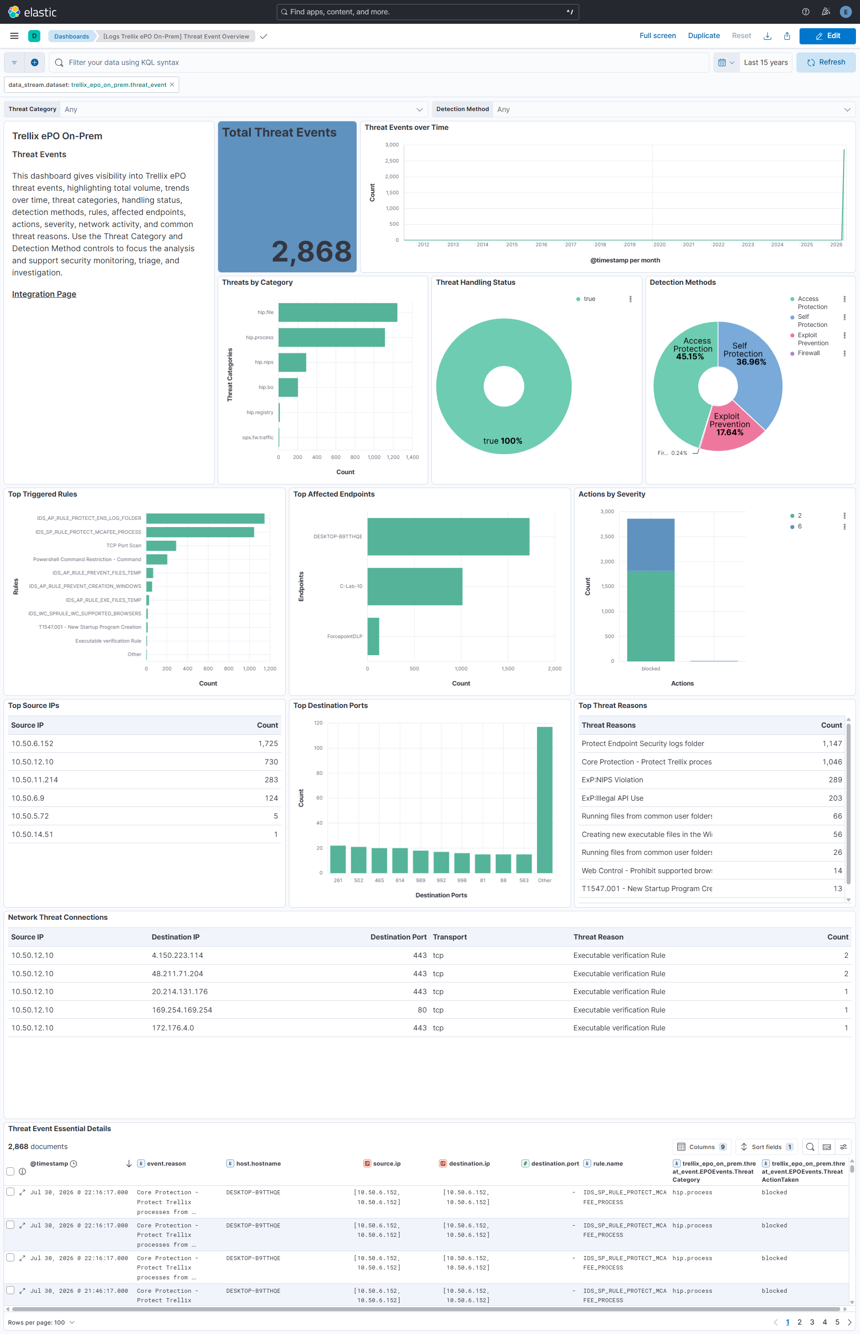The width and height of the screenshot is (860, 1334).
Task: Add a new filter with plus icon
Action: coord(34,63)
